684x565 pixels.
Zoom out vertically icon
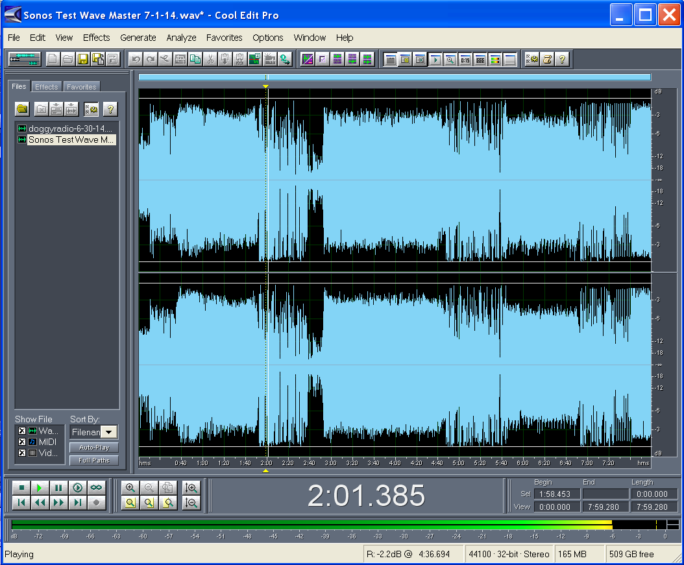191,503
